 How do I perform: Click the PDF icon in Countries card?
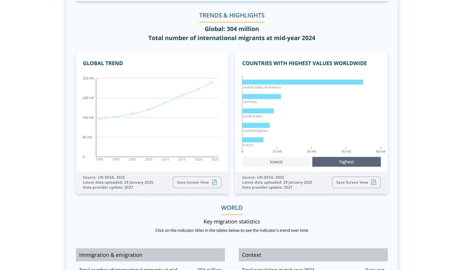374,182
